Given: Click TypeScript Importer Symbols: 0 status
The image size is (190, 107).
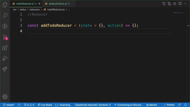Looking at the screenshot, I should click(93, 105).
